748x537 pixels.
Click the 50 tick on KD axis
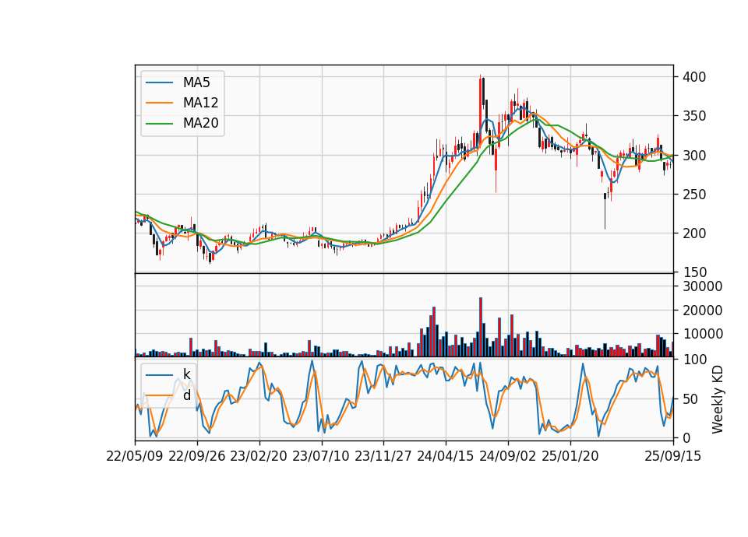[690, 398]
